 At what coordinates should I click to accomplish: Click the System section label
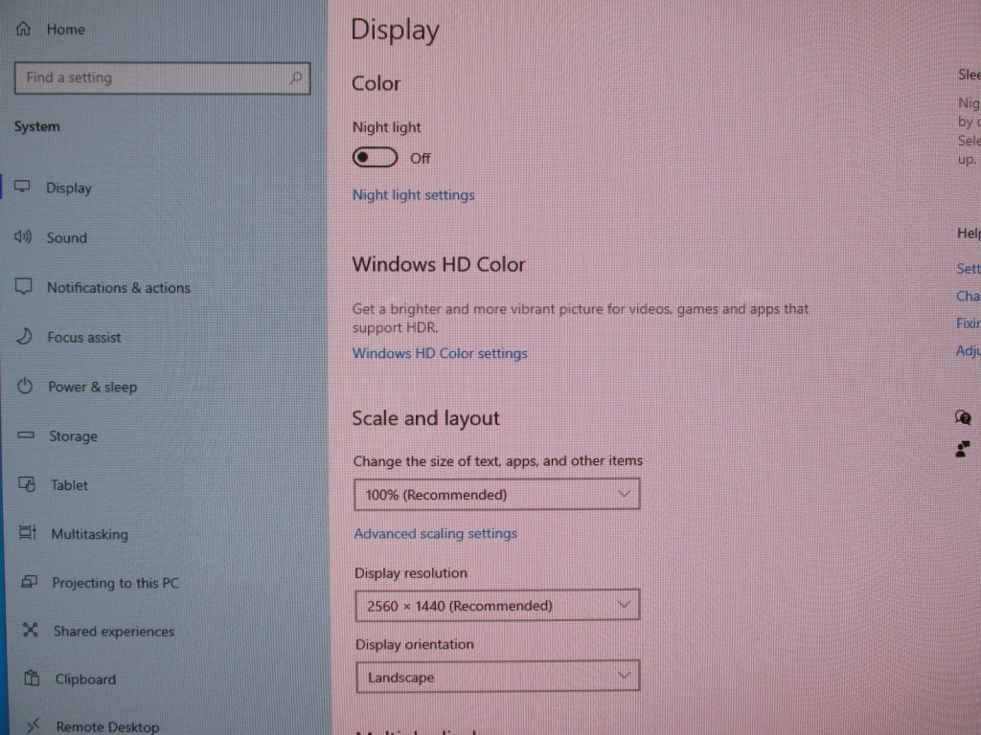tap(37, 126)
